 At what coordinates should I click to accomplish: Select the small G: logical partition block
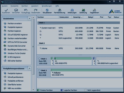click(x=94, y=61)
